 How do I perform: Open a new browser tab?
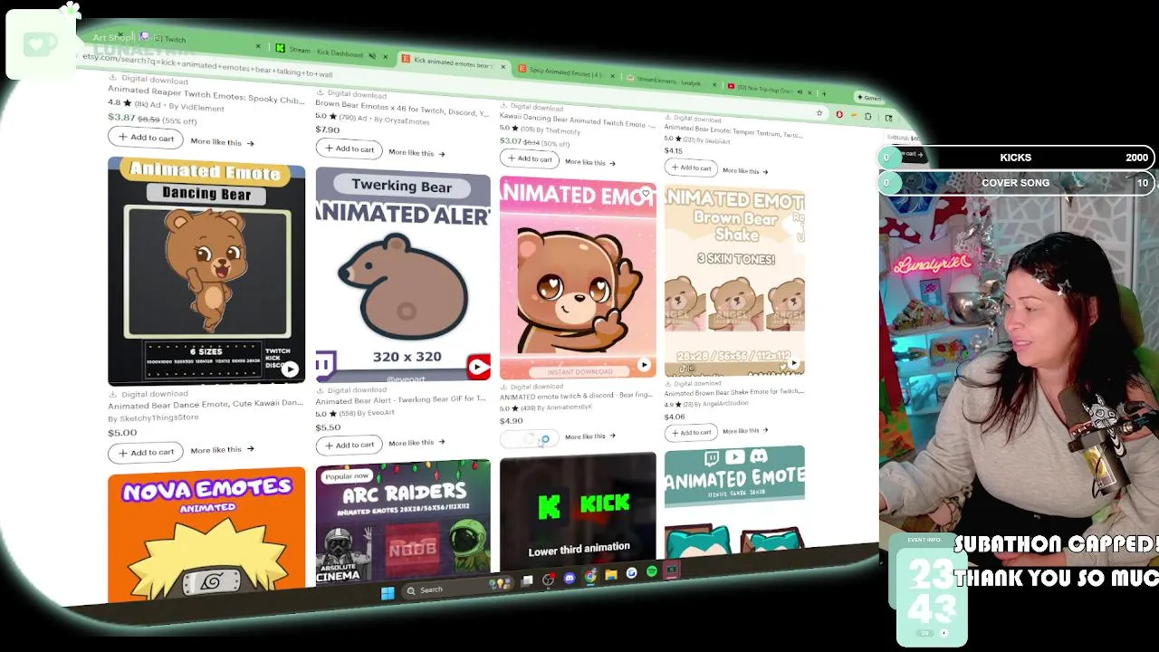pyautogui.click(x=823, y=93)
